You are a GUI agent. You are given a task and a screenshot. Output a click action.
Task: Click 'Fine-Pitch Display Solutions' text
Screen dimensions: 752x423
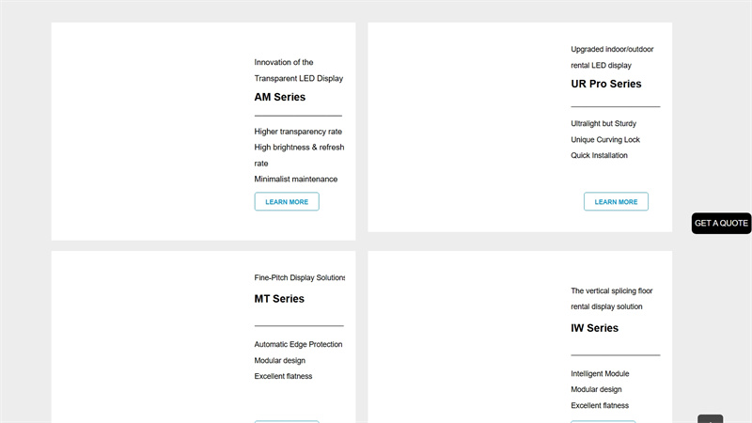pyautogui.click(x=299, y=277)
